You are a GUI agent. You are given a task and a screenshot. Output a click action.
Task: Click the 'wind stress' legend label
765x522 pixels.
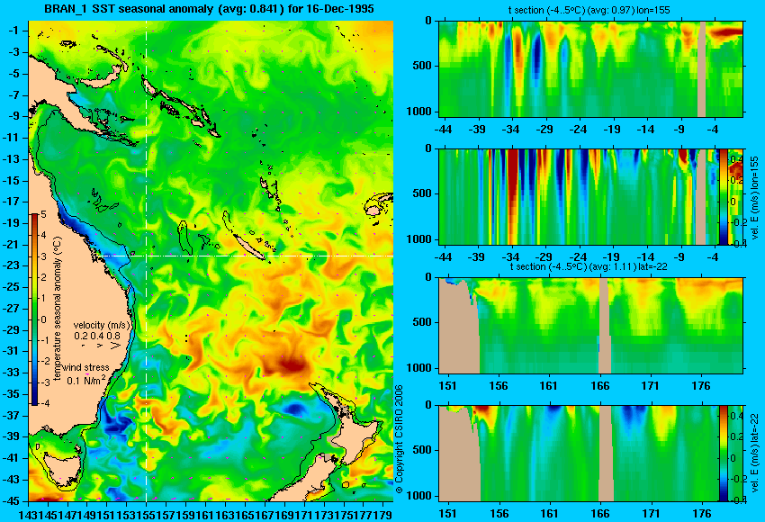(85, 367)
